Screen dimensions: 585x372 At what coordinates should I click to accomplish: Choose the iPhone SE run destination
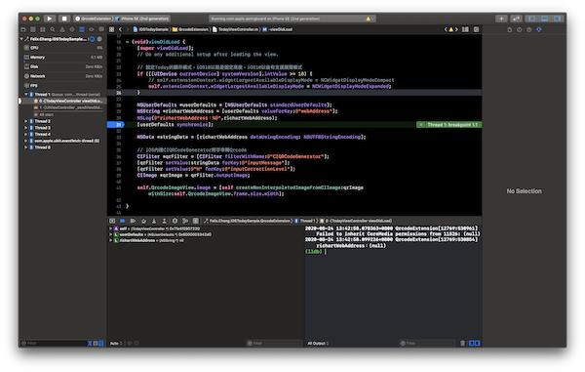click(142, 19)
